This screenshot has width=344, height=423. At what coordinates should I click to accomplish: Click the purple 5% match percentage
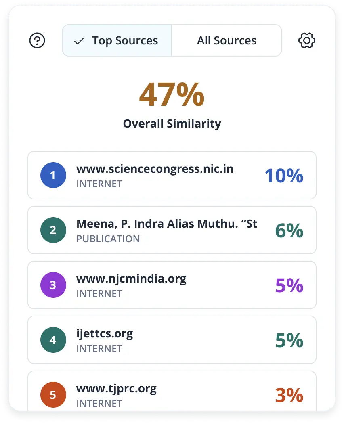coord(289,285)
